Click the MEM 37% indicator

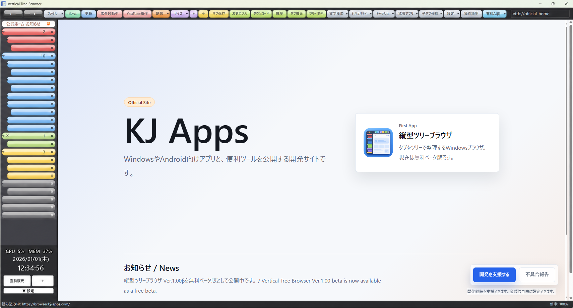coord(40,251)
